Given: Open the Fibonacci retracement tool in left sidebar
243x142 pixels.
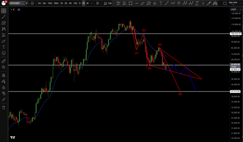Looking at the screenshot, I should (x=4, y=23).
